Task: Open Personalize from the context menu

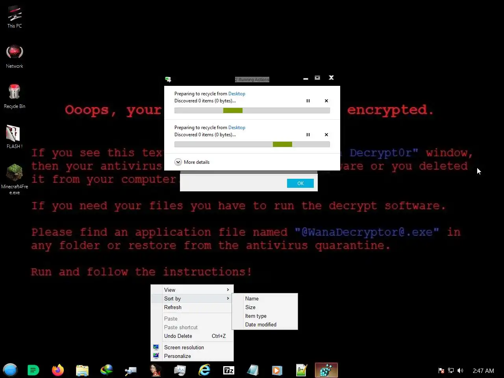Action: tap(192, 356)
